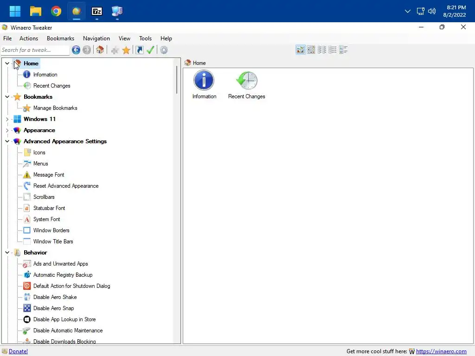Screen dimensions: 475x356
Task: Expand the Appearance tree node
Action: click(x=7, y=130)
